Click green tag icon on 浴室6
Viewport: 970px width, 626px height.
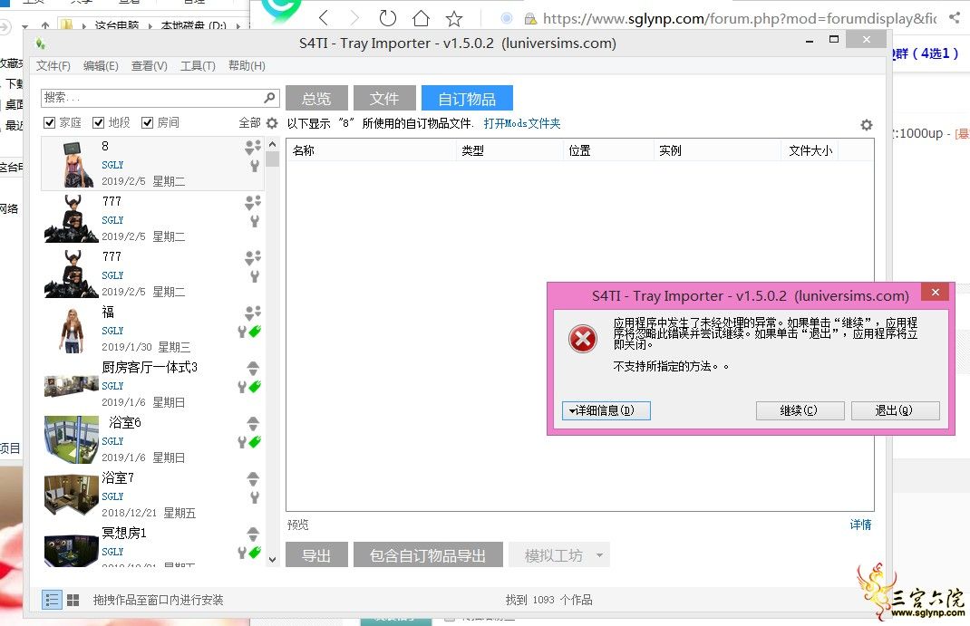255,441
